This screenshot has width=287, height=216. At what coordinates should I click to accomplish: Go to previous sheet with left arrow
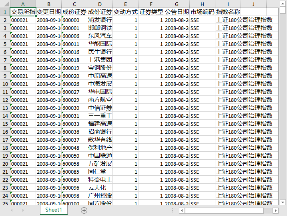pos(12,210)
